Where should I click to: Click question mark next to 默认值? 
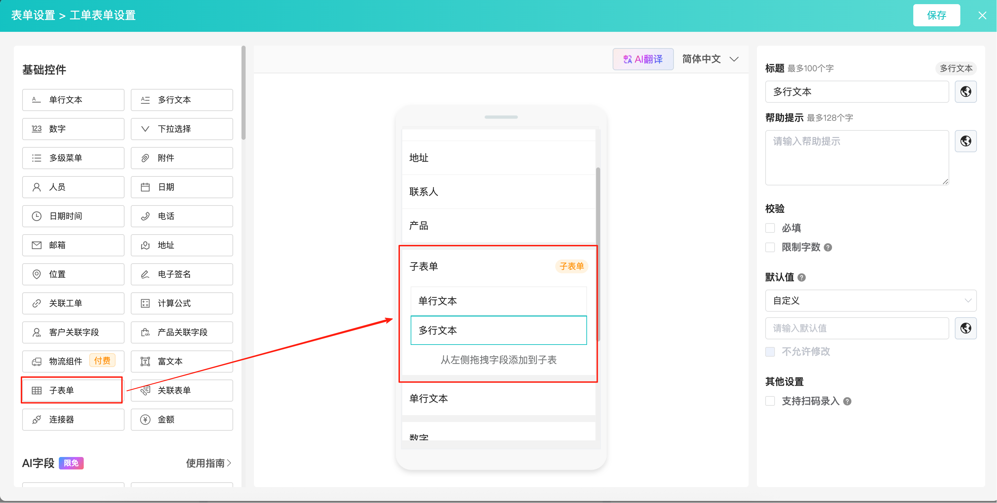pyautogui.click(x=802, y=277)
